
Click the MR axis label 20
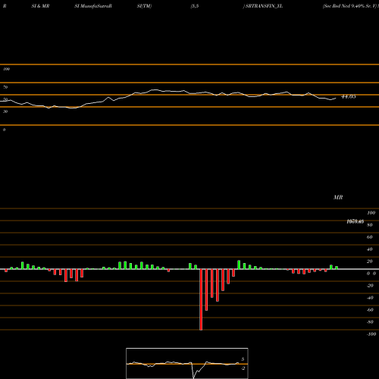[x=370, y=262]
